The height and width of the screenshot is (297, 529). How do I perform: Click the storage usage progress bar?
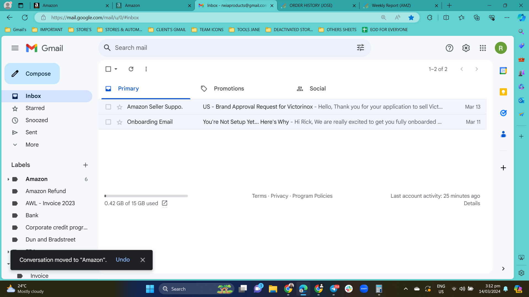coord(146,196)
